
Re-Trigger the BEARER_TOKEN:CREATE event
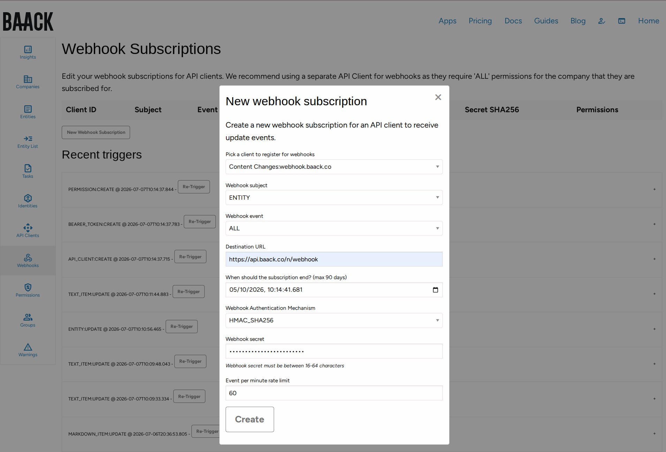click(200, 222)
